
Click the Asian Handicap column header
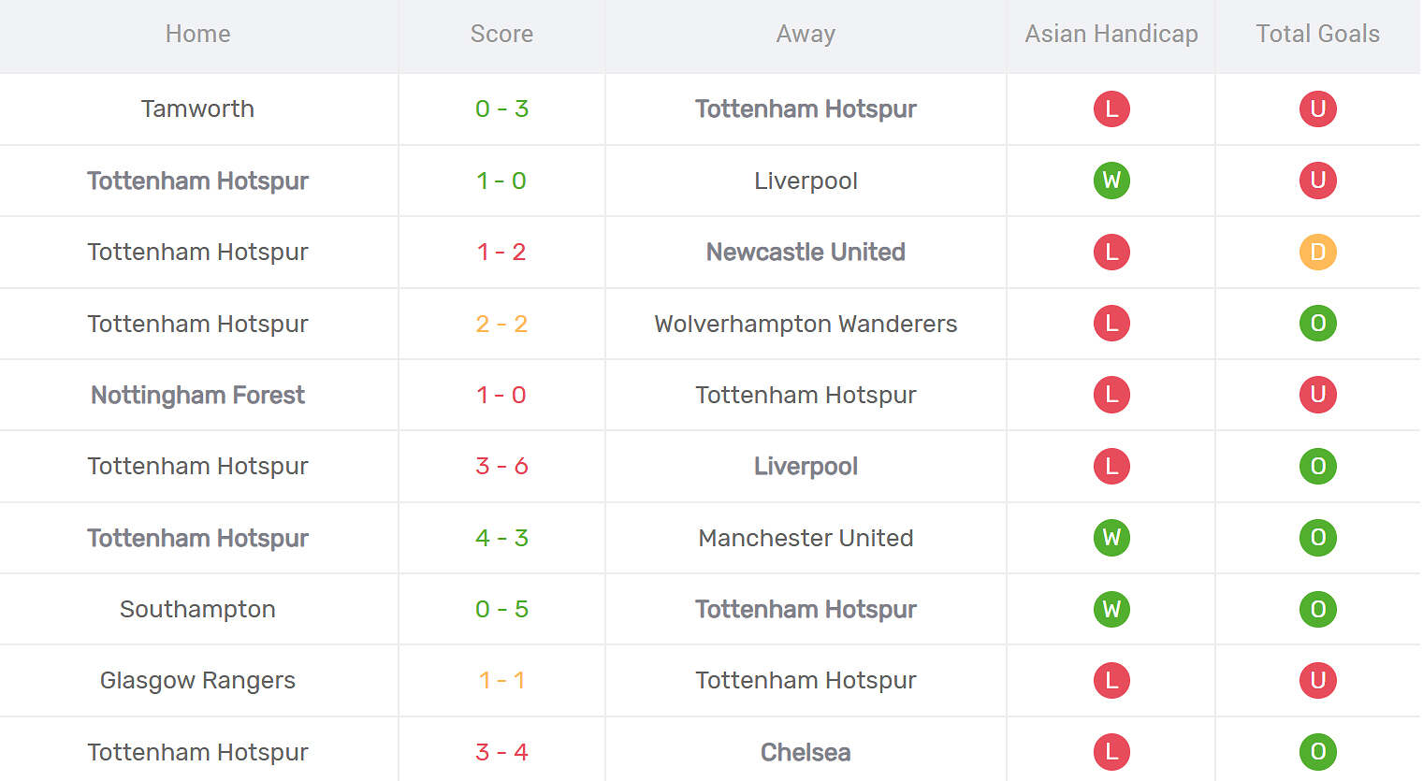point(1111,35)
